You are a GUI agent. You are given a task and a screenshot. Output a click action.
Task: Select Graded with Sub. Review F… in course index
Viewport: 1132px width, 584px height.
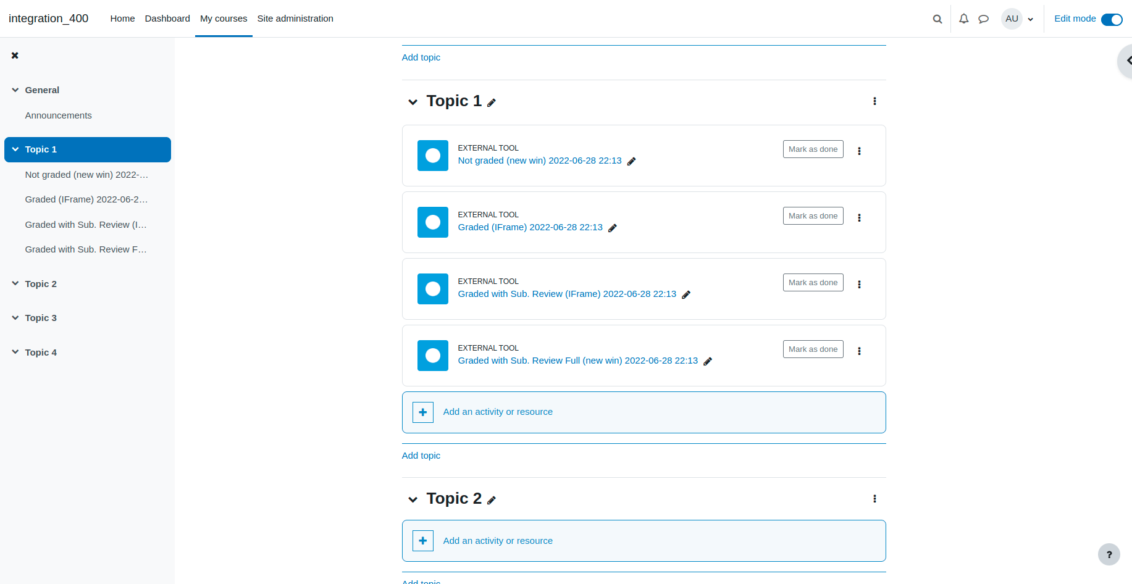[x=86, y=249]
